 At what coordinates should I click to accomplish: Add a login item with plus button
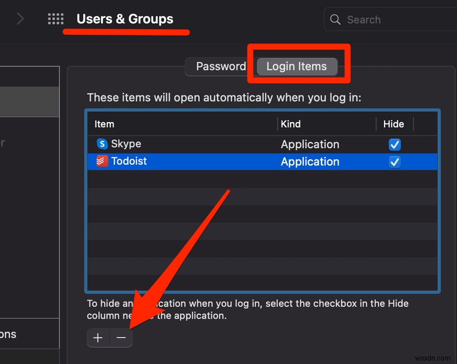98,338
